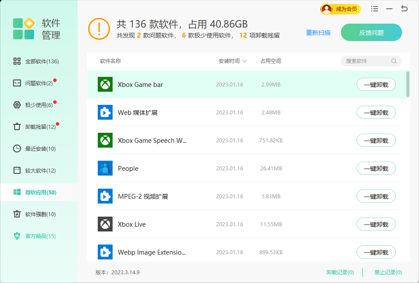Select the People name text

pyautogui.click(x=128, y=169)
